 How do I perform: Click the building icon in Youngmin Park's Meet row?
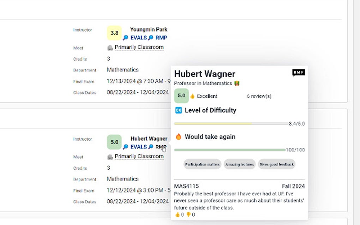110,48
